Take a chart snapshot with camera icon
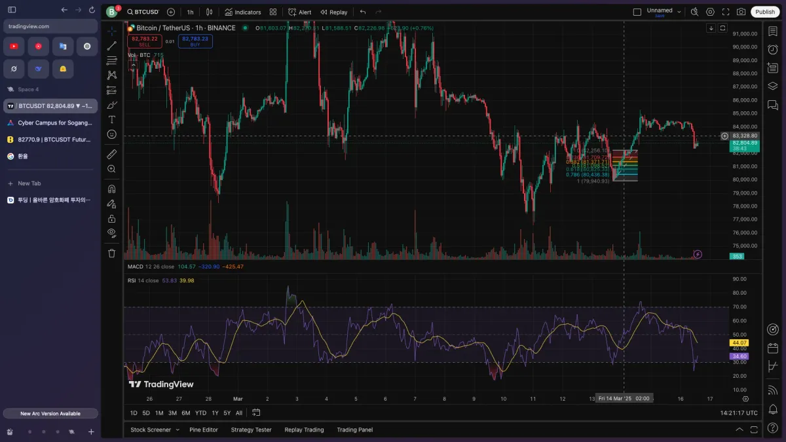The height and width of the screenshot is (442, 786). click(x=741, y=12)
